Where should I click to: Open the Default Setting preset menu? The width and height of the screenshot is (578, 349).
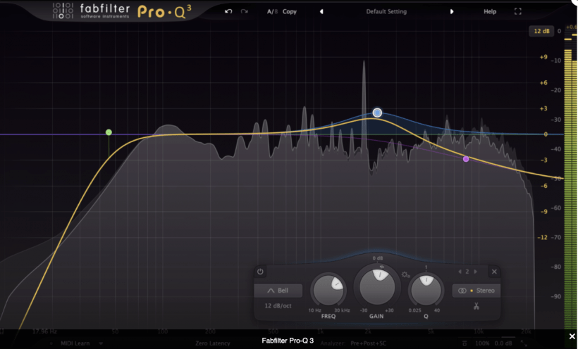(x=386, y=11)
